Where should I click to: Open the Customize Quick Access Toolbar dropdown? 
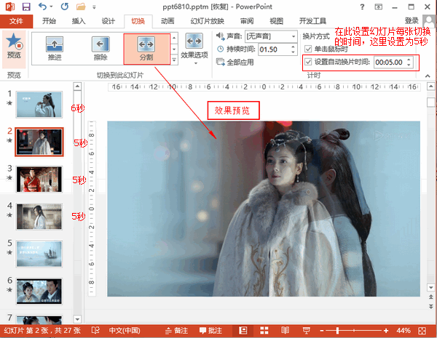coord(94,7)
